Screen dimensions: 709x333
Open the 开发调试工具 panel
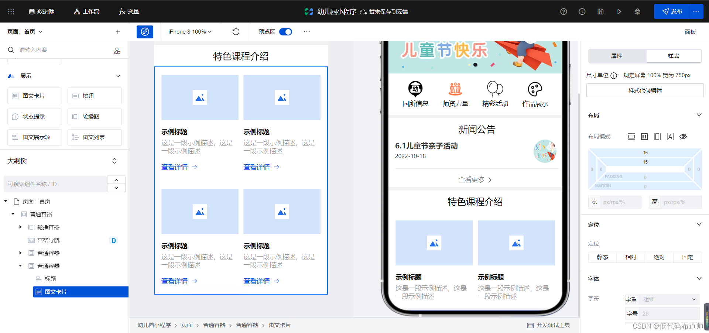(x=549, y=325)
